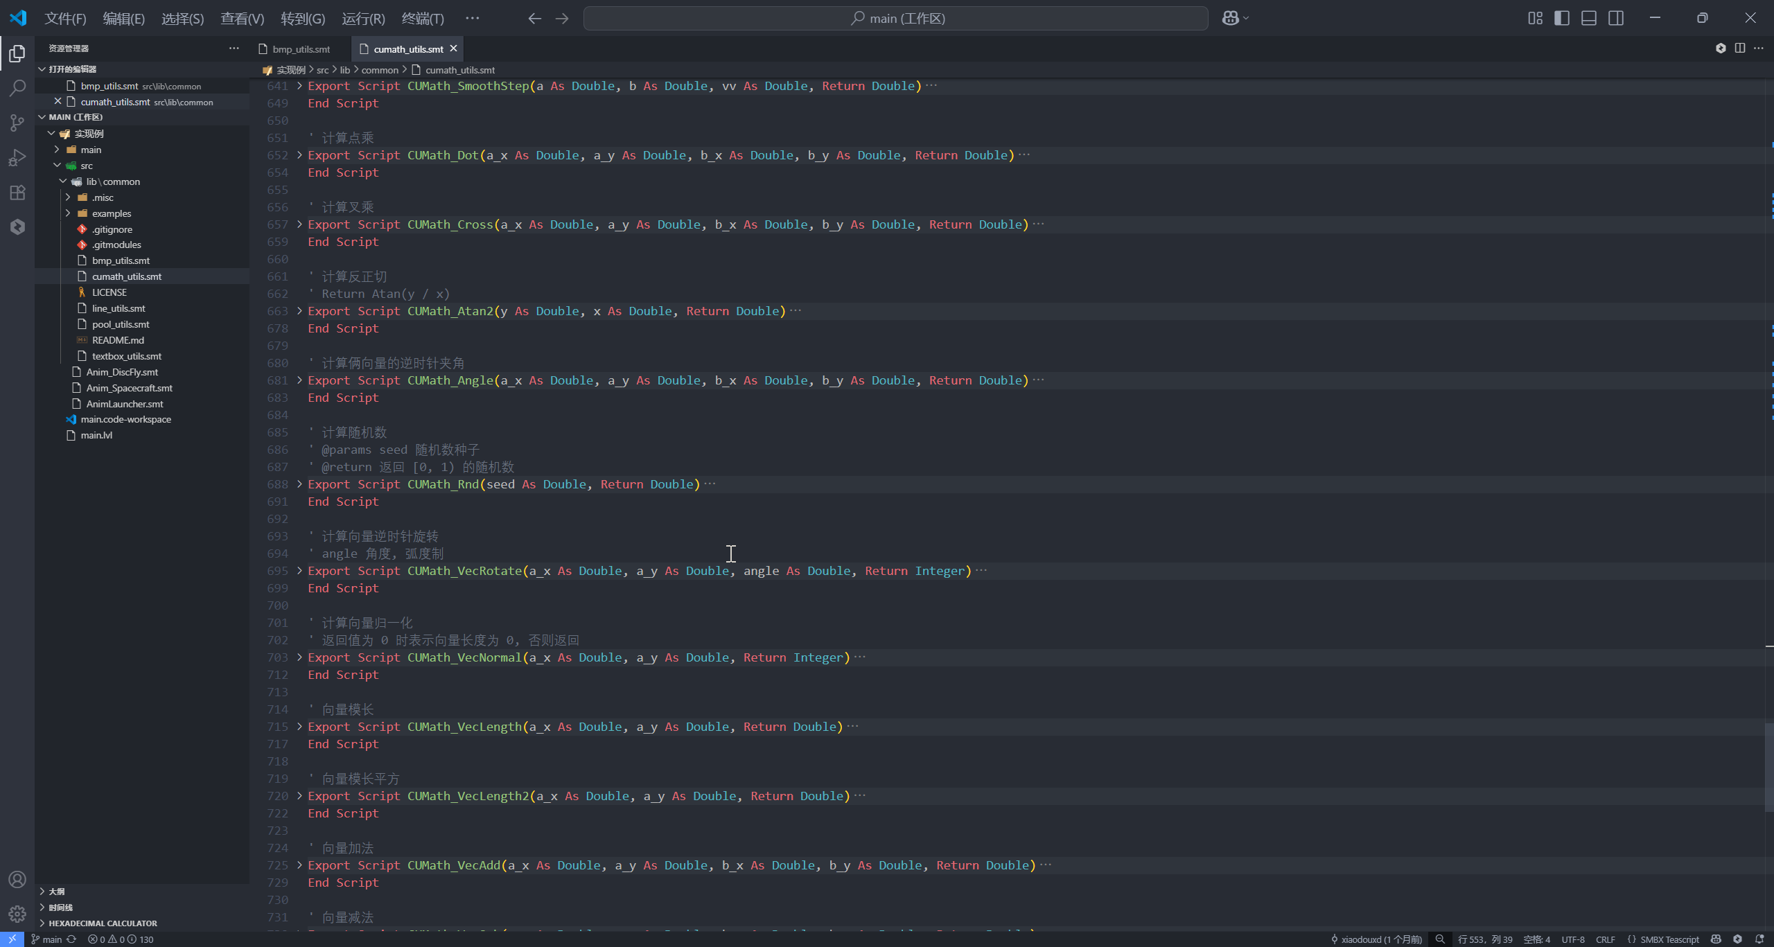This screenshot has width=1774, height=947.
Task: Unfold CUMath_Rnd script at line 688
Action: 299,484
